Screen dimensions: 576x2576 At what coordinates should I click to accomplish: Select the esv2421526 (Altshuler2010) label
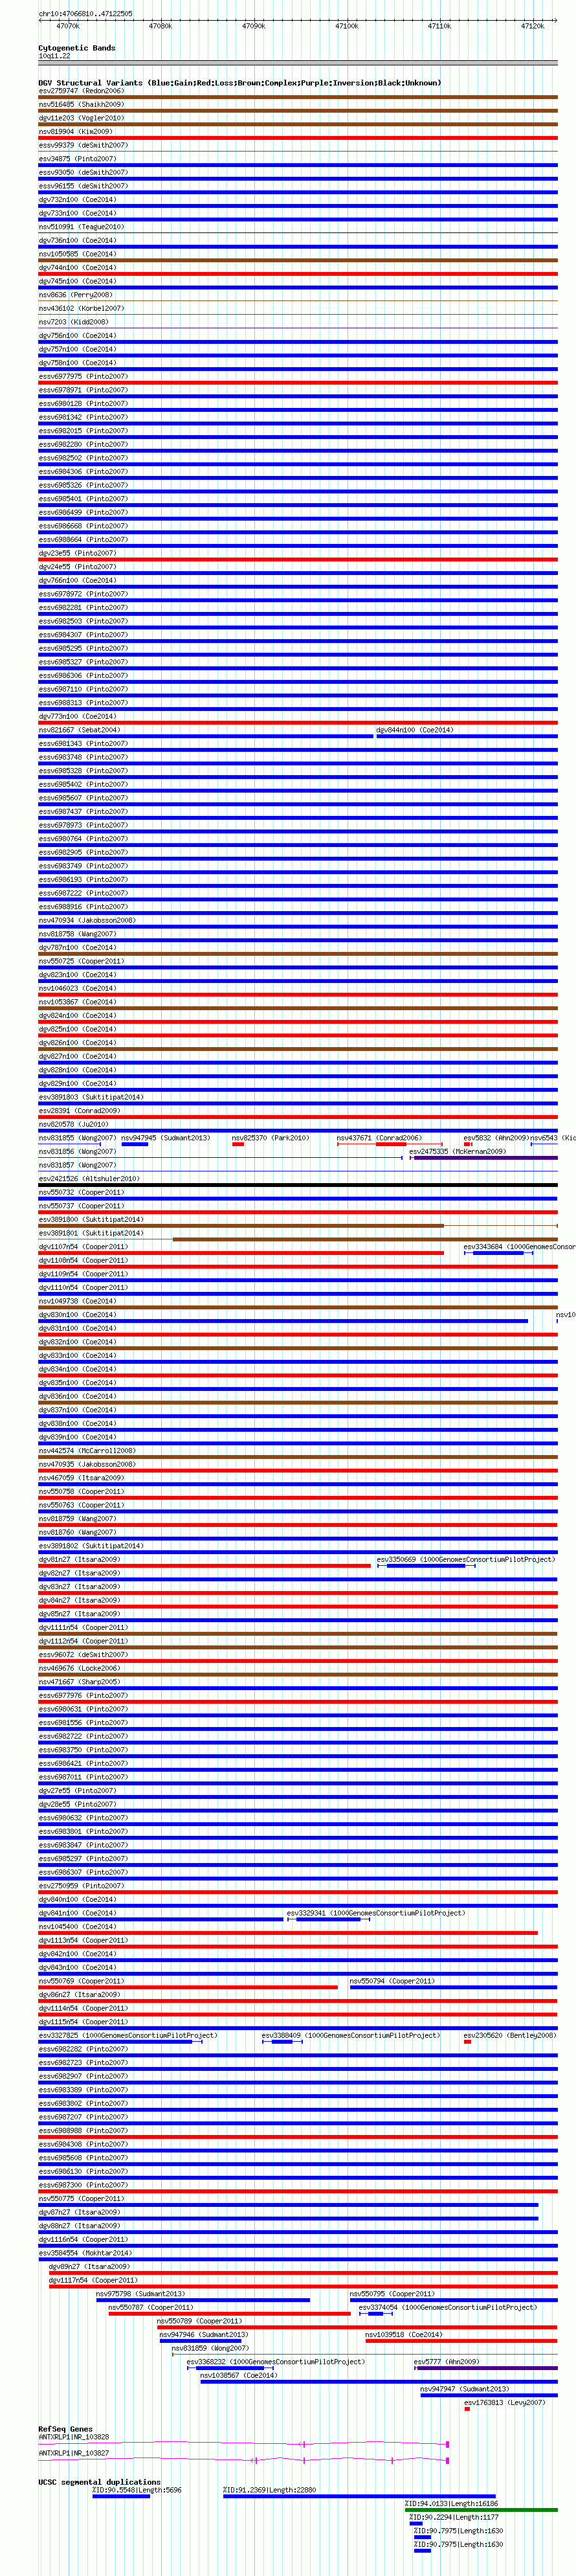(x=89, y=1178)
